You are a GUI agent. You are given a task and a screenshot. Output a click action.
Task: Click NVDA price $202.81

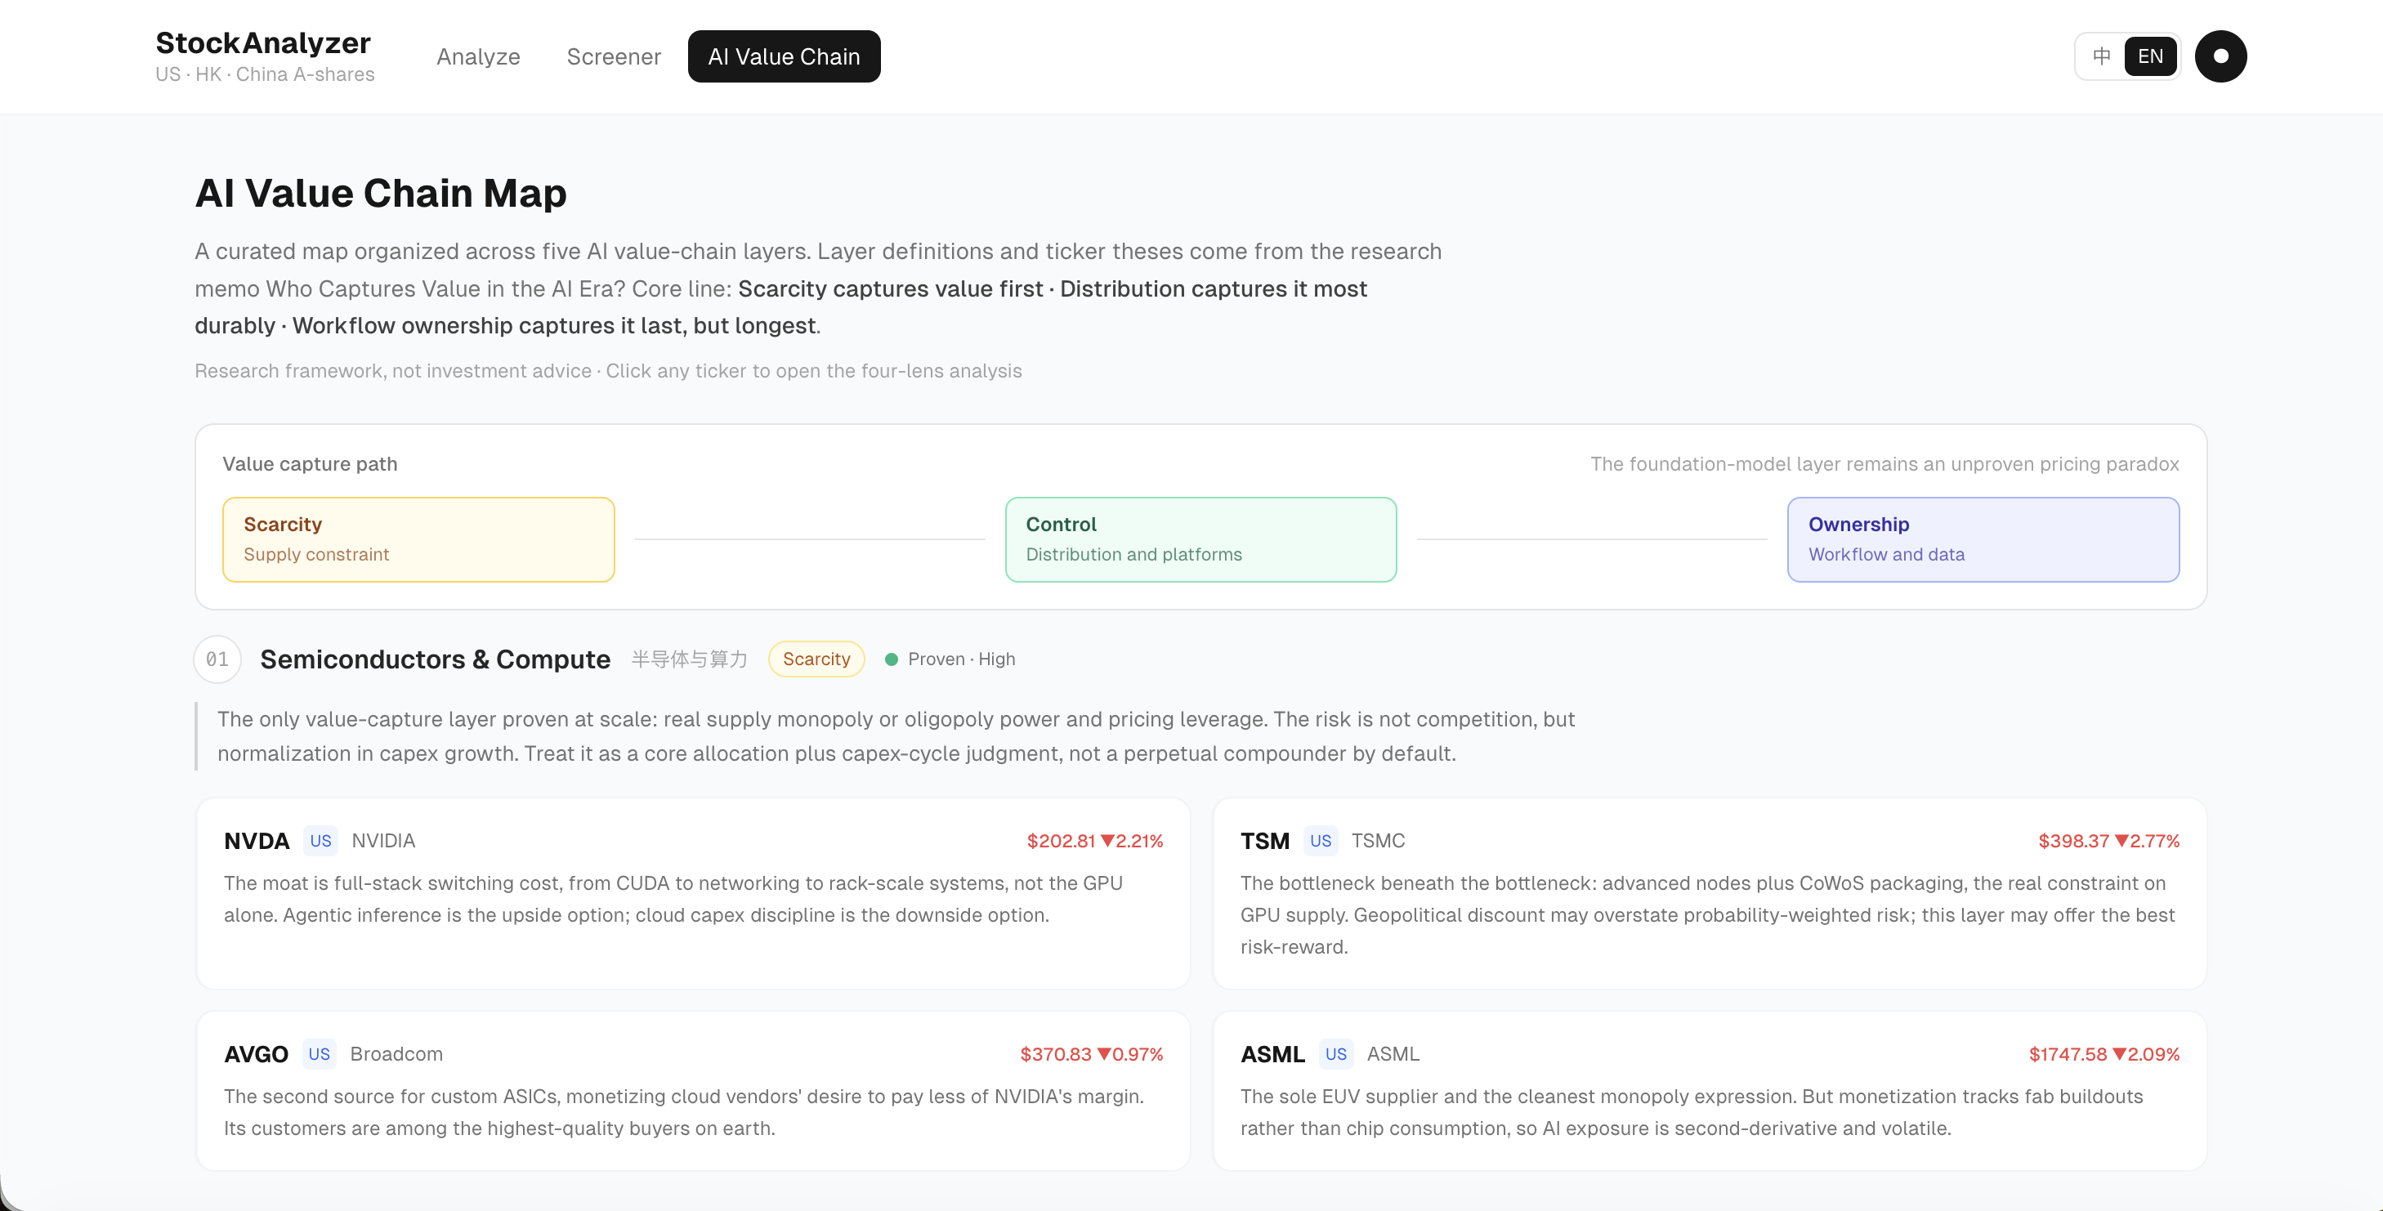tap(1060, 841)
